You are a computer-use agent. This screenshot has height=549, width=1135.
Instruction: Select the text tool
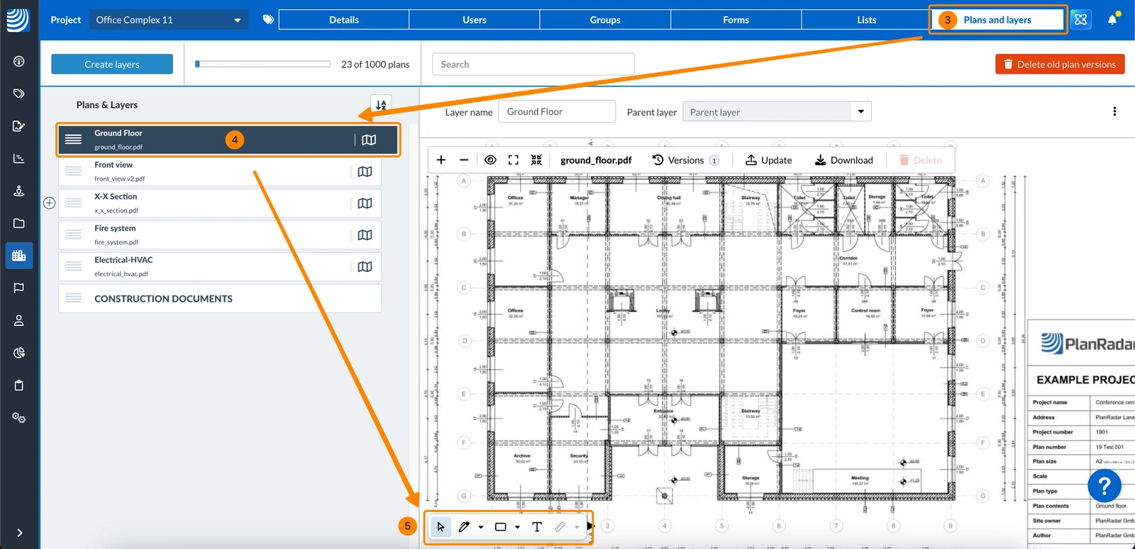(x=537, y=526)
